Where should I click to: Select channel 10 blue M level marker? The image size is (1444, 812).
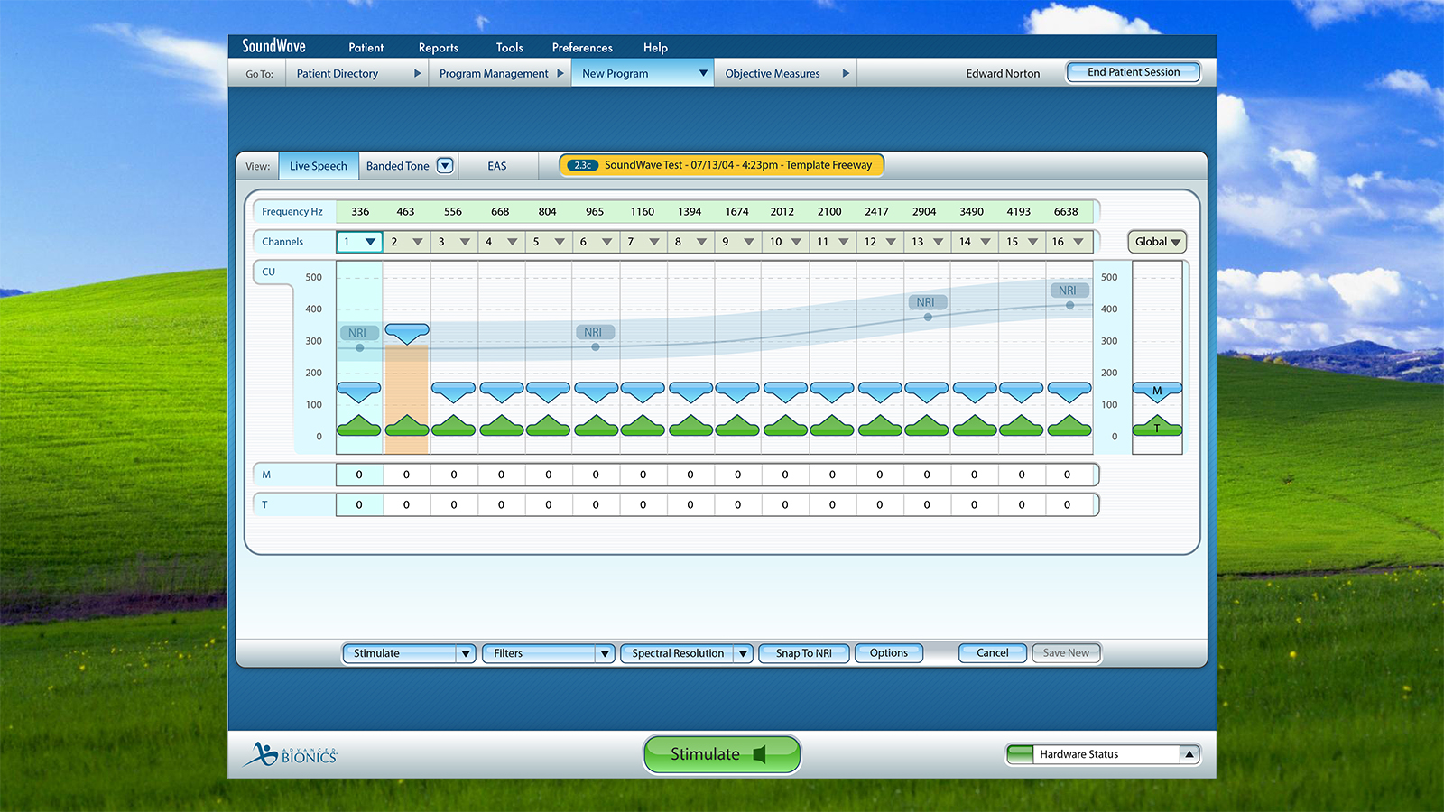pos(785,392)
